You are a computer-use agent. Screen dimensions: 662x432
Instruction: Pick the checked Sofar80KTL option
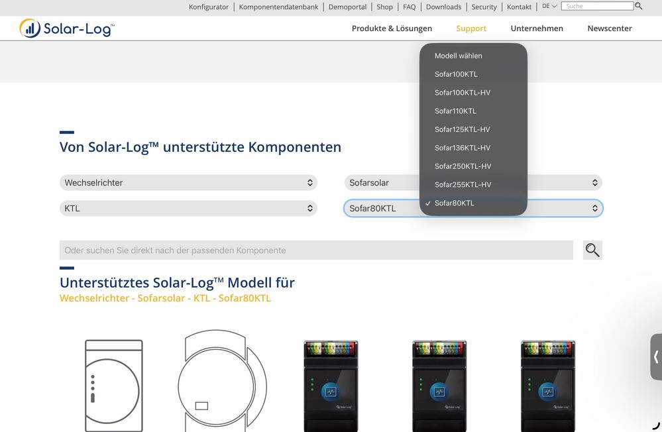(x=454, y=203)
